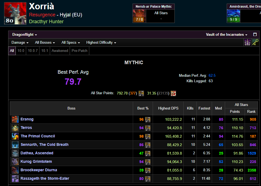Screen dimensions: 261x186
Task: Click hunter spec icon beside 792.70 points
Action: (141, 93)
